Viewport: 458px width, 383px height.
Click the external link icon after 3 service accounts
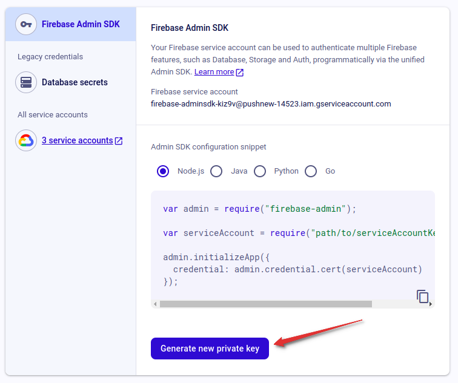(x=119, y=140)
